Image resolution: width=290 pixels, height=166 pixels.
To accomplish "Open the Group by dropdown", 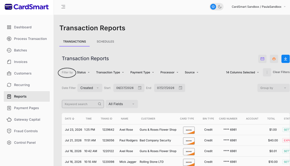I will (x=274, y=88).
